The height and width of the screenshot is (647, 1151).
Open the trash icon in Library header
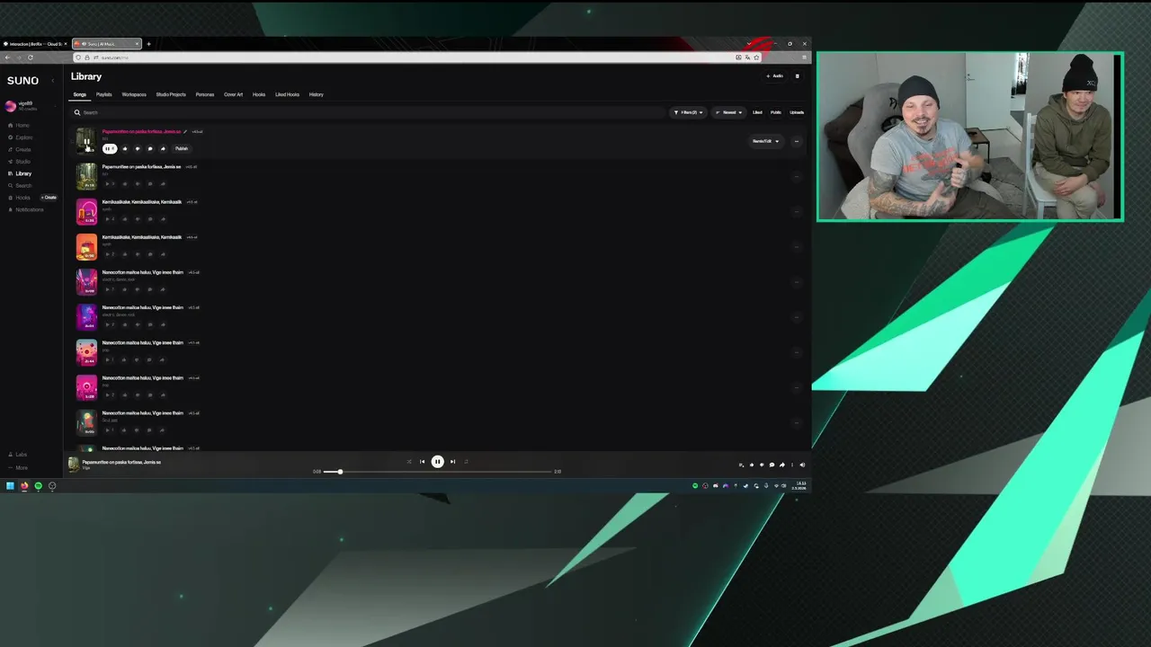click(x=797, y=76)
